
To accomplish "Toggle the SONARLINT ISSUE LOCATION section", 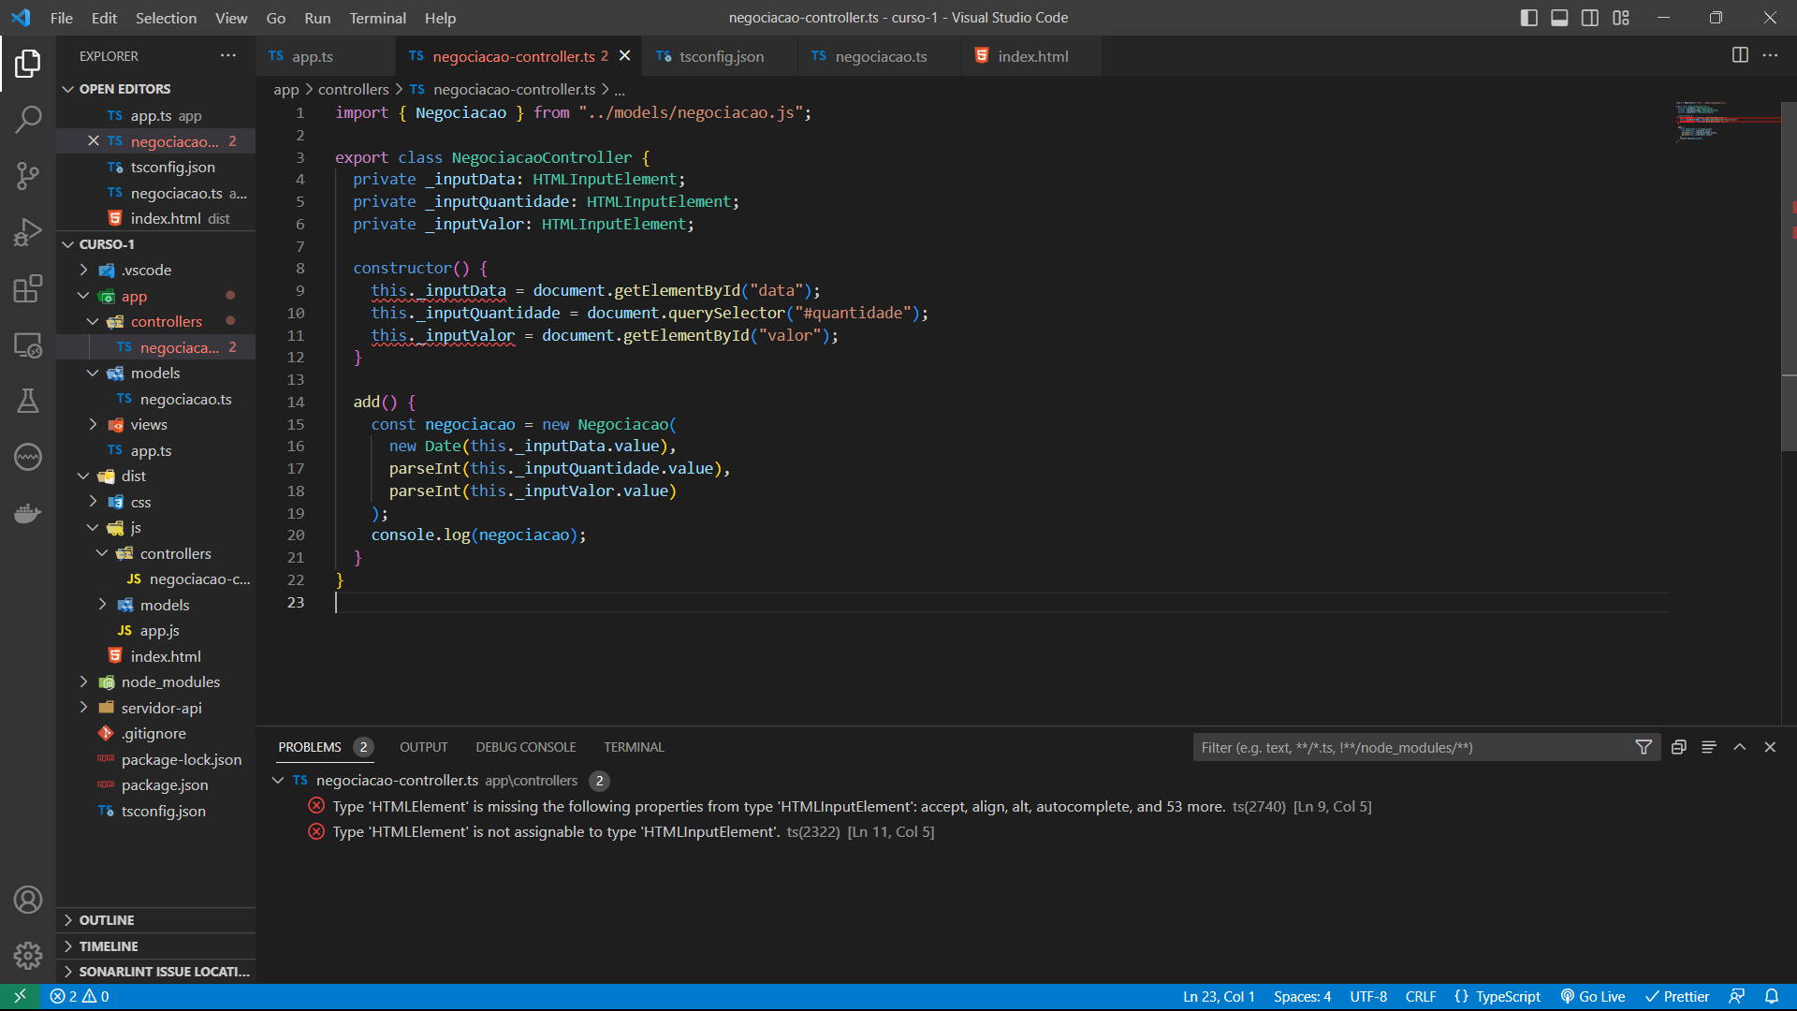I will point(162,972).
